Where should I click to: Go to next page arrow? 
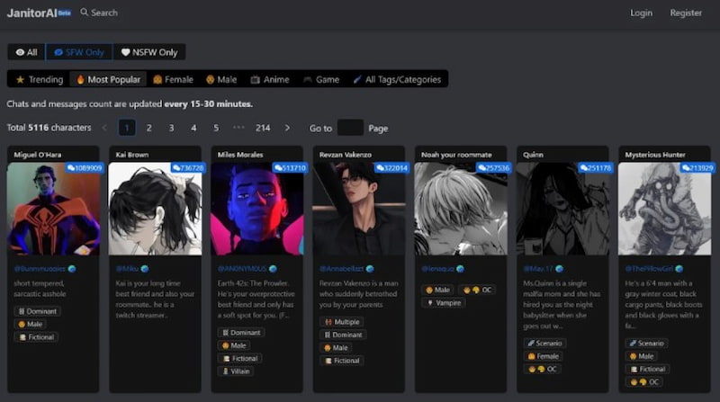[287, 128]
